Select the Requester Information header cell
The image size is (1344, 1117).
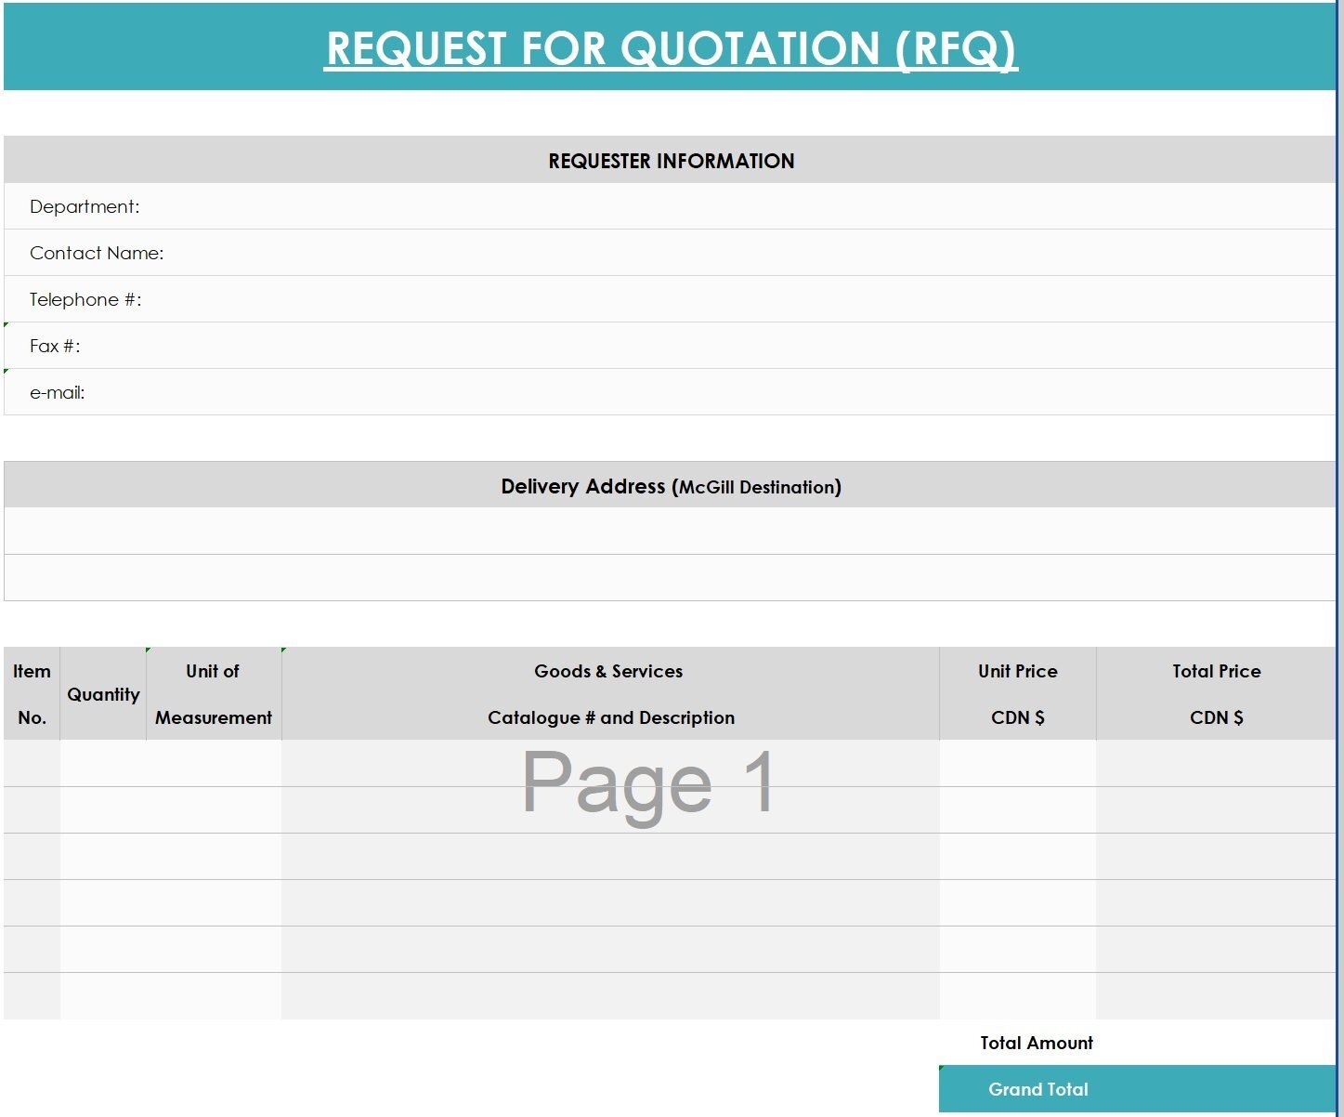pyautogui.click(x=671, y=161)
